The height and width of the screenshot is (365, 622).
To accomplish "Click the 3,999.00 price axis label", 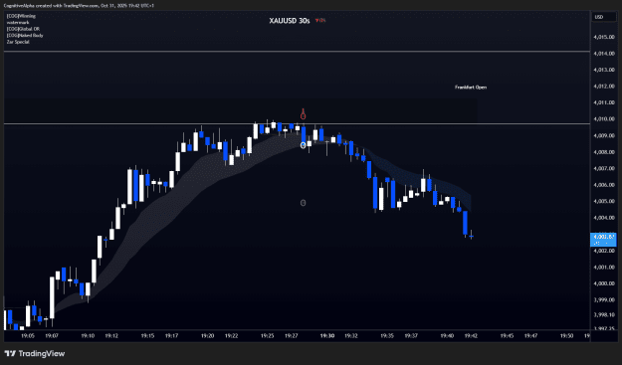I will [604, 300].
